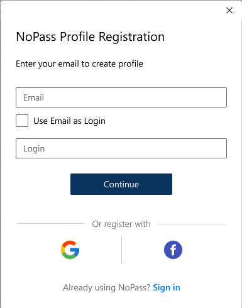Place cursor in the Email placeholder box
Screen dimensions: 242x308
(121, 97)
